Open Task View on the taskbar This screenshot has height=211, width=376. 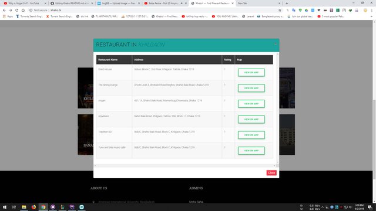pyautogui.click(x=14, y=207)
